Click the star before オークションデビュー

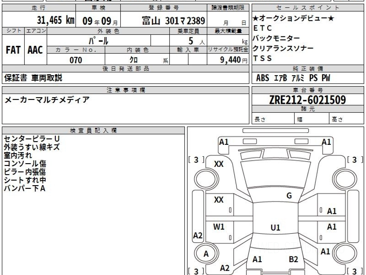[x=255, y=18]
